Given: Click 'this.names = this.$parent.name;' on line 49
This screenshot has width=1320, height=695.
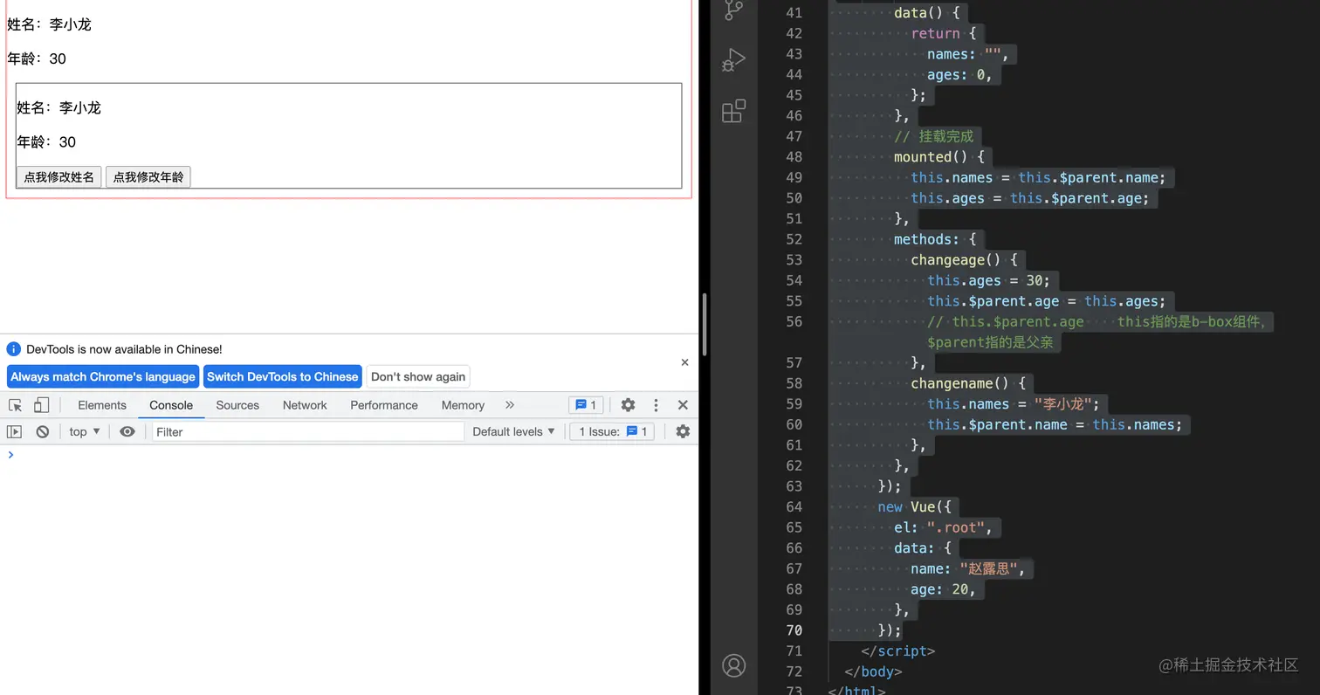Looking at the screenshot, I should [1038, 178].
